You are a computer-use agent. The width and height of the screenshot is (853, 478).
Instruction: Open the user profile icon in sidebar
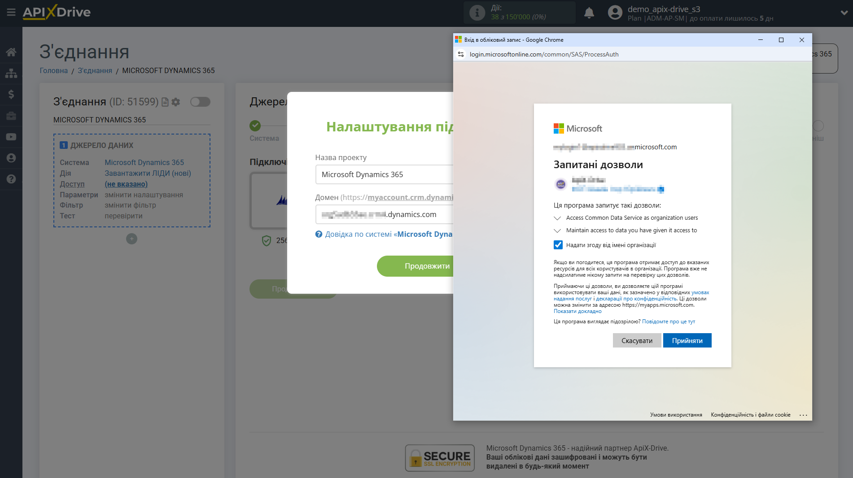click(x=11, y=158)
